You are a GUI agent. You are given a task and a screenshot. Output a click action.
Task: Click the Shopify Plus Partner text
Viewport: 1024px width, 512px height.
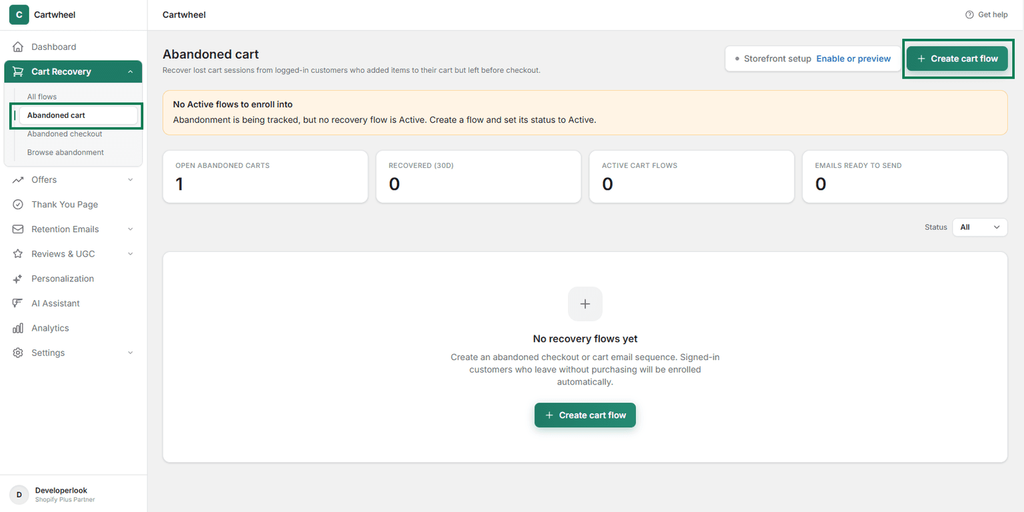[x=65, y=499]
